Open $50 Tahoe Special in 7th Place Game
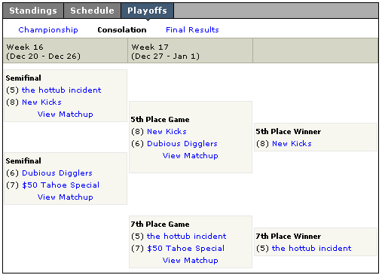Viewport: 382px width, 275px height. pyautogui.click(x=186, y=248)
